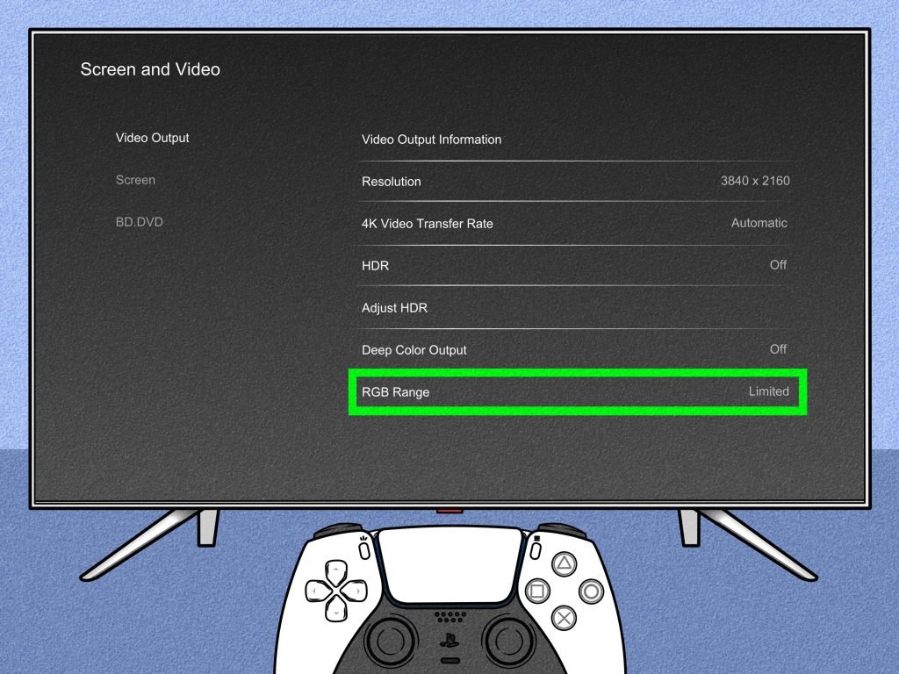Open the 4K Video Transfer Rate option
Screen dimensions: 899x674
pos(574,224)
